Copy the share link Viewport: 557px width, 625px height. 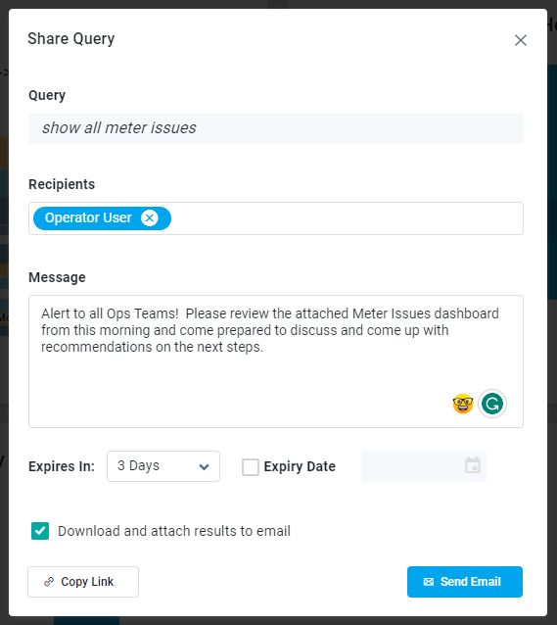83,582
